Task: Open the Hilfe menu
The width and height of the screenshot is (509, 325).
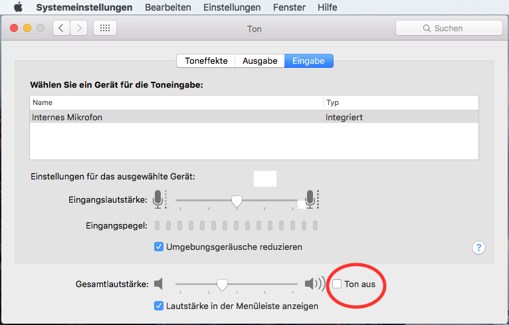Action: pos(327,7)
